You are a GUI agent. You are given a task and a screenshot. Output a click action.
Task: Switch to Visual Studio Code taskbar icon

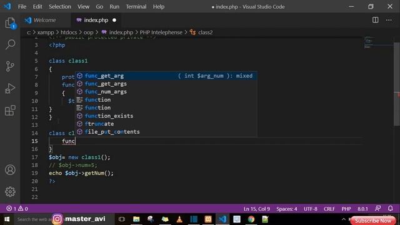click(222, 219)
